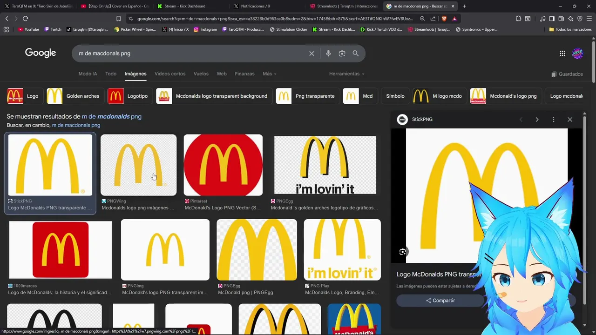This screenshot has width=596, height=335.
Task: Select the Vuelos tab
Action: point(201,74)
